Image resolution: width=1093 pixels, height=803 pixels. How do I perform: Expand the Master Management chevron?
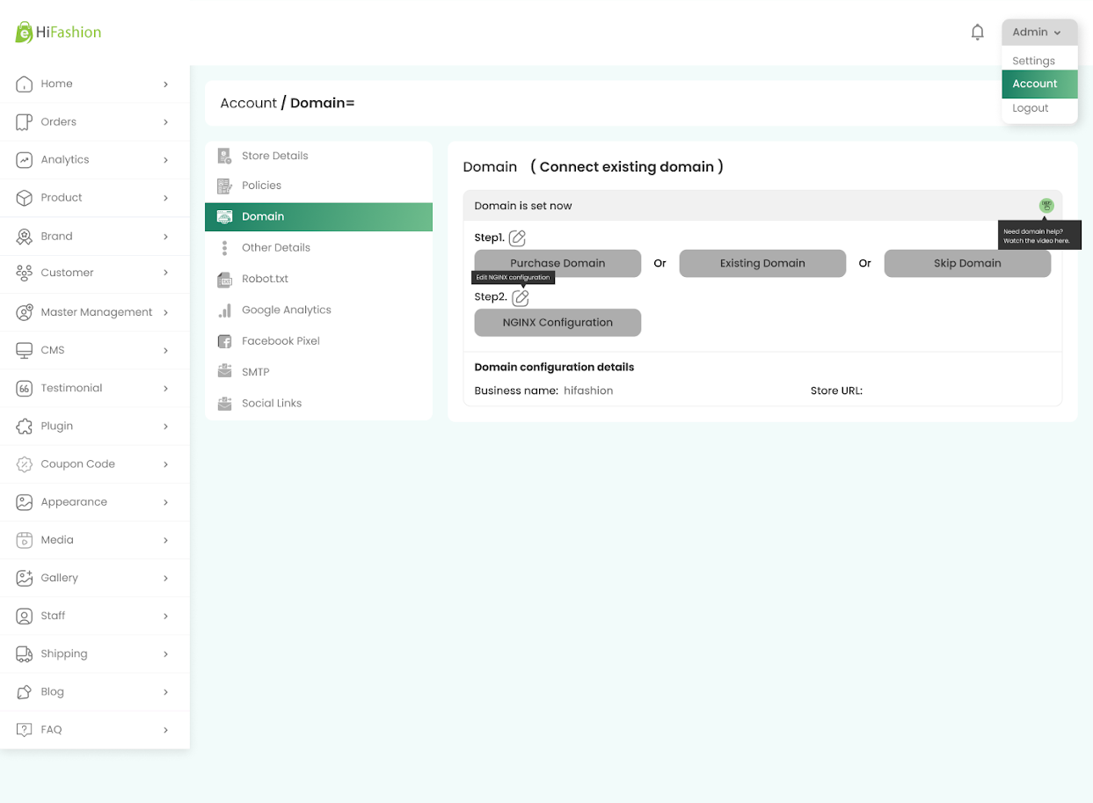(165, 312)
